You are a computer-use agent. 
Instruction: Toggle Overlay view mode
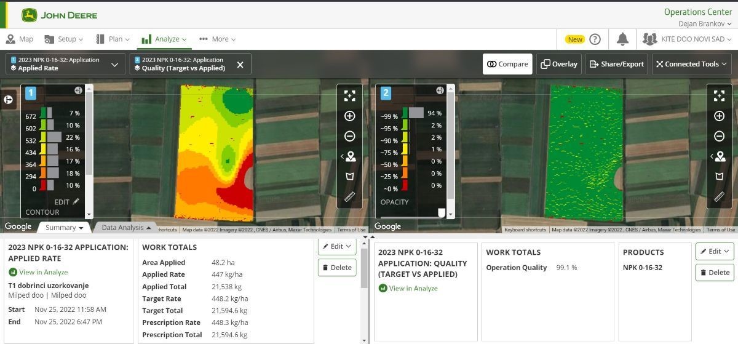point(559,64)
